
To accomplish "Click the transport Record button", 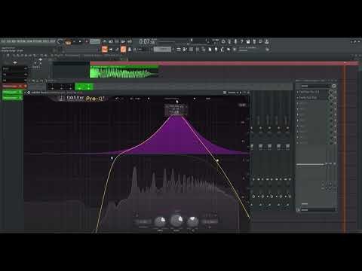I will tap(86, 41).
